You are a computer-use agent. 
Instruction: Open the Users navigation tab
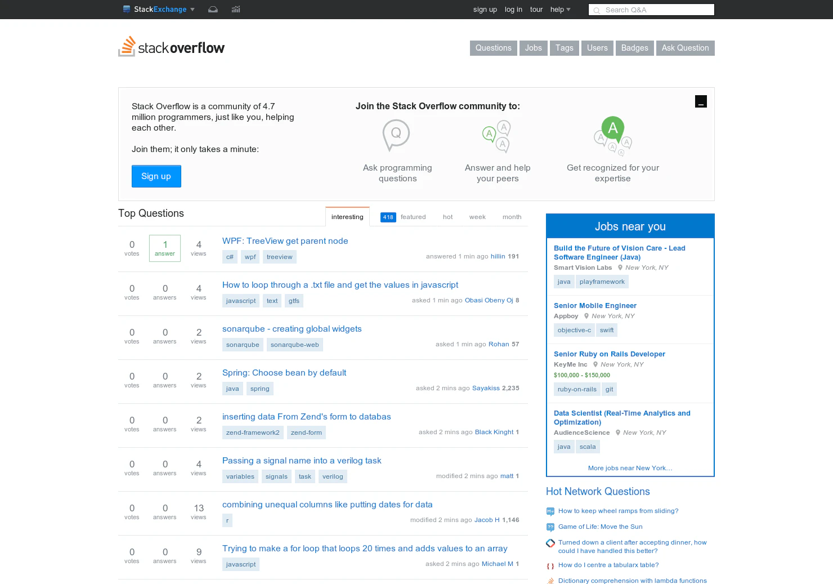597,48
